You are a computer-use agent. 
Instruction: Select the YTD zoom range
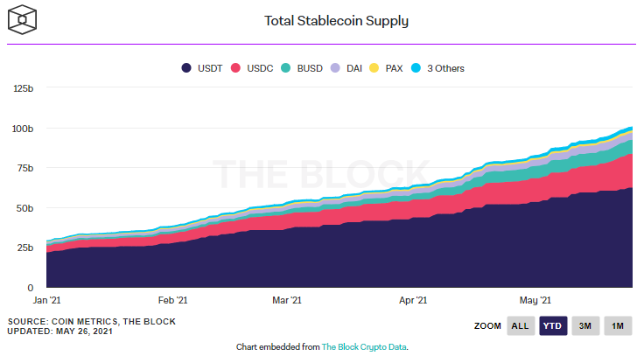[552, 326]
